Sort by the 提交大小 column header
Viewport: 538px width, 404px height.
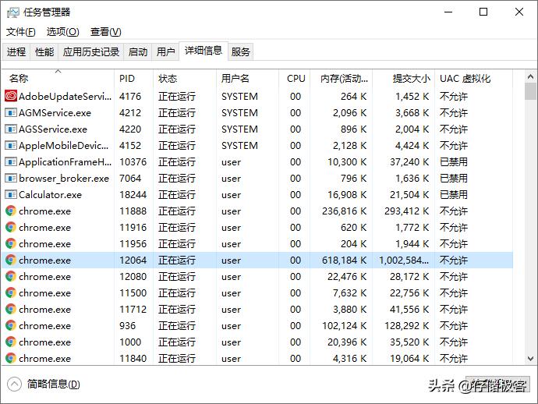pyautogui.click(x=404, y=78)
